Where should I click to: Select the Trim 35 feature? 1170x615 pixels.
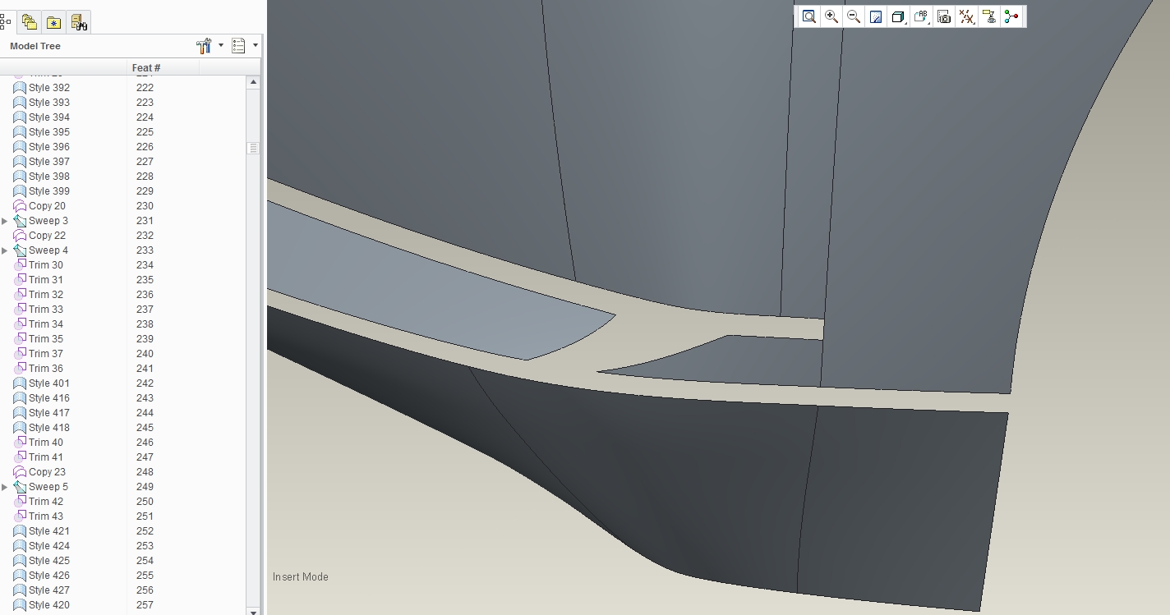pos(46,339)
